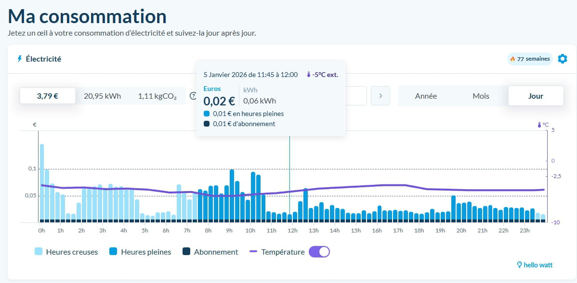Screen dimensions: 577x283
Task: Switch to the Mois view tab
Action: pos(481,96)
